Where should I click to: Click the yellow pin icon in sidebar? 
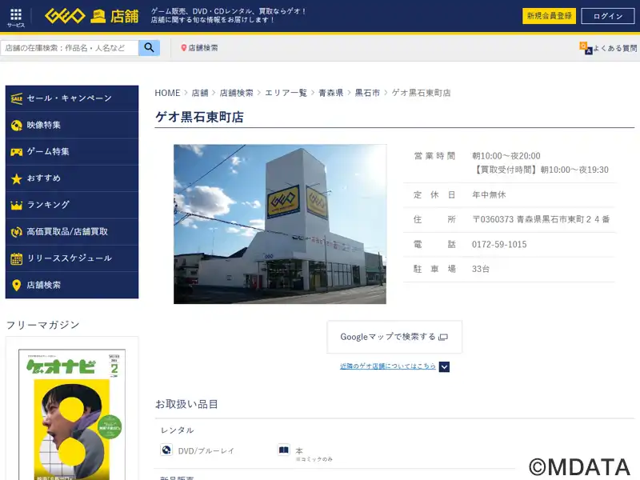pos(16,286)
